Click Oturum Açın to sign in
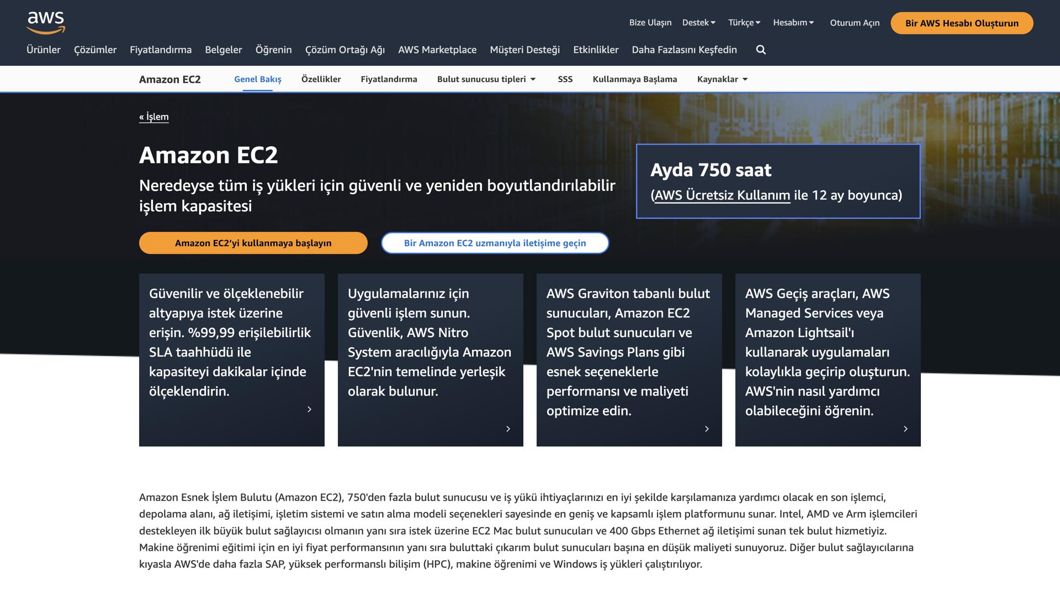 pyautogui.click(x=854, y=23)
